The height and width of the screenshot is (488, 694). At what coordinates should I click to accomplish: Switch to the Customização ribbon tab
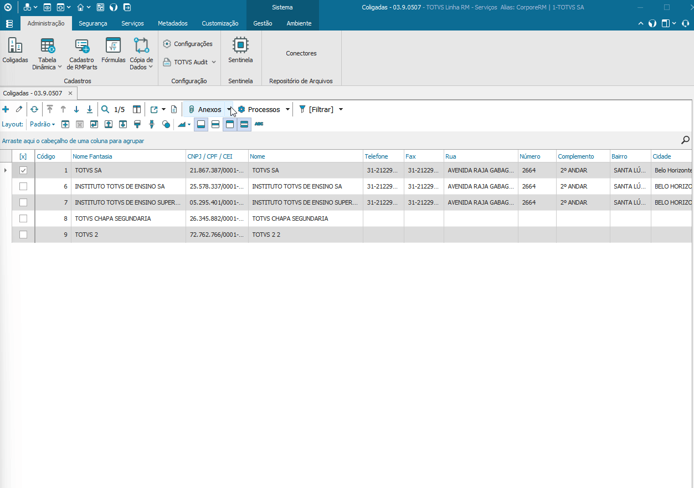[220, 23]
